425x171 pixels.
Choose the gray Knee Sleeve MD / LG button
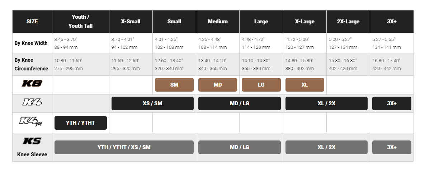click(x=239, y=147)
